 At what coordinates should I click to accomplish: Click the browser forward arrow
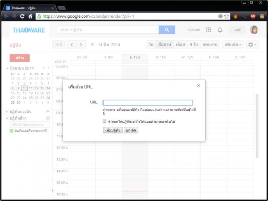point(14,16)
